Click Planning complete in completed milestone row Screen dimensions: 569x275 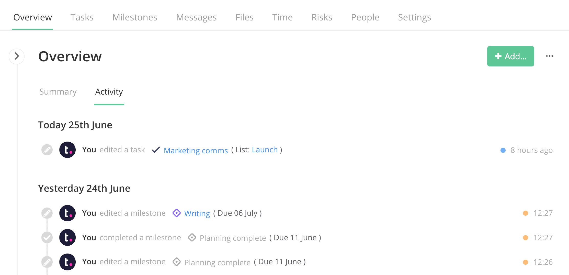(233, 238)
